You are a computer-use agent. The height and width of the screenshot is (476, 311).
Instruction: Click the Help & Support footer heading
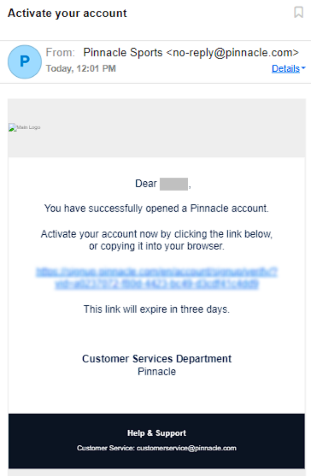pos(157,433)
